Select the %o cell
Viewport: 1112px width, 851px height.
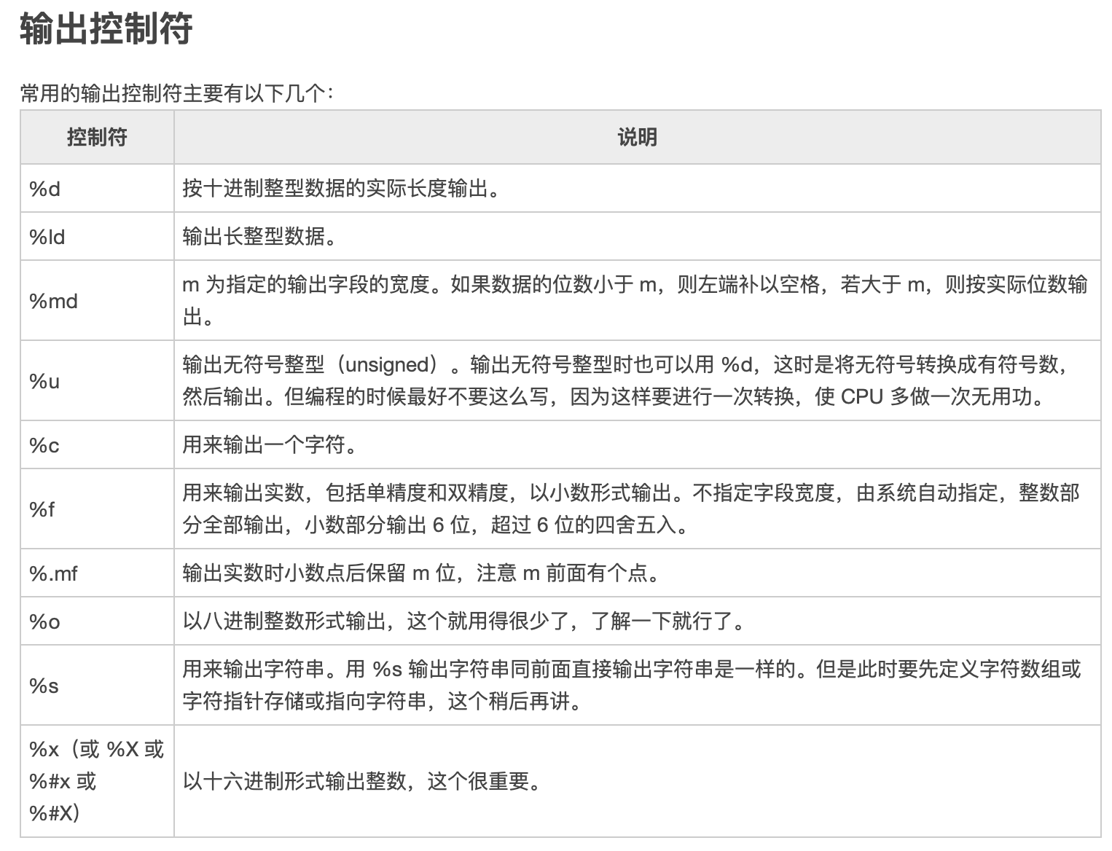pos(97,621)
